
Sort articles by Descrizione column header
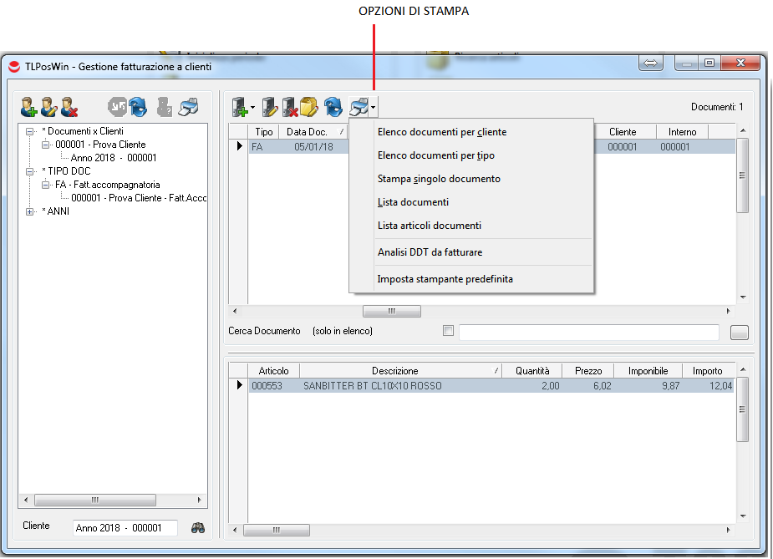coord(394,371)
